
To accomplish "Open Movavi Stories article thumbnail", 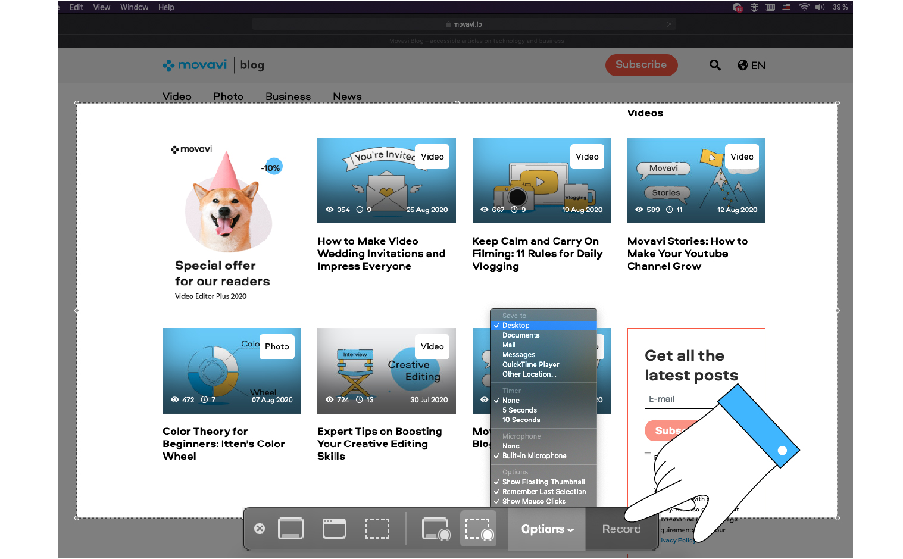I will click(x=696, y=180).
